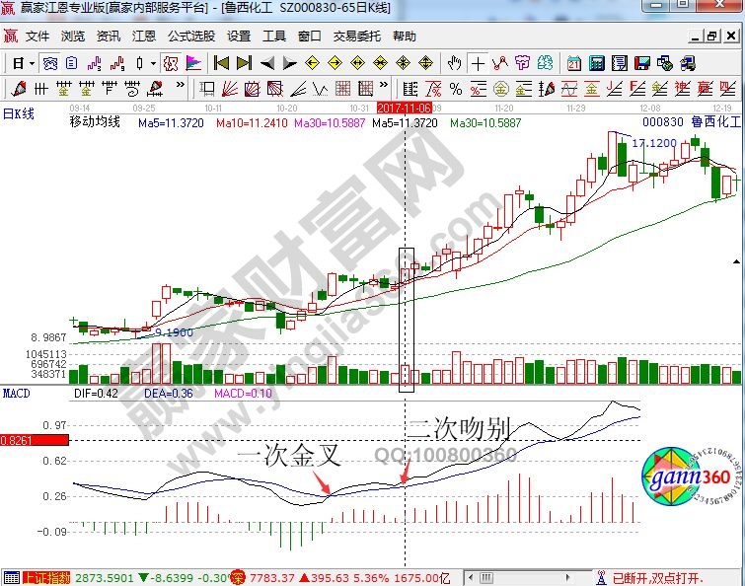Jump to the first bar using the skip-to-start arrow
The width and height of the screenshot is (745, 586).
(x=222, y=63)
